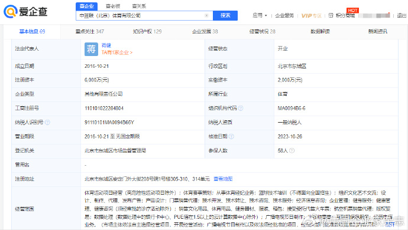Click approval date 2023-10-26
This screenshot has width=408, height=230.
point(290,137)
